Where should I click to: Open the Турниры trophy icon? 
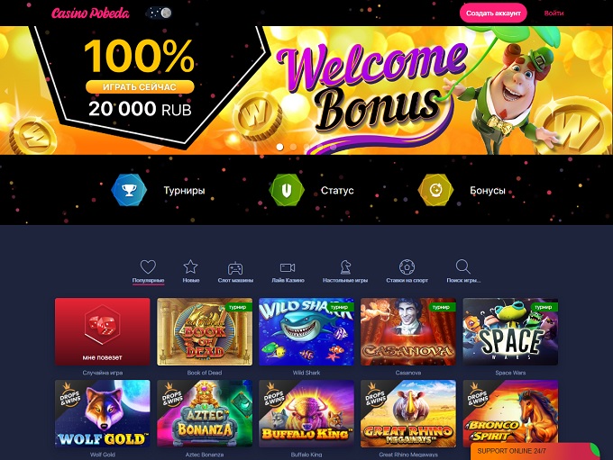[x=129, y=190]
